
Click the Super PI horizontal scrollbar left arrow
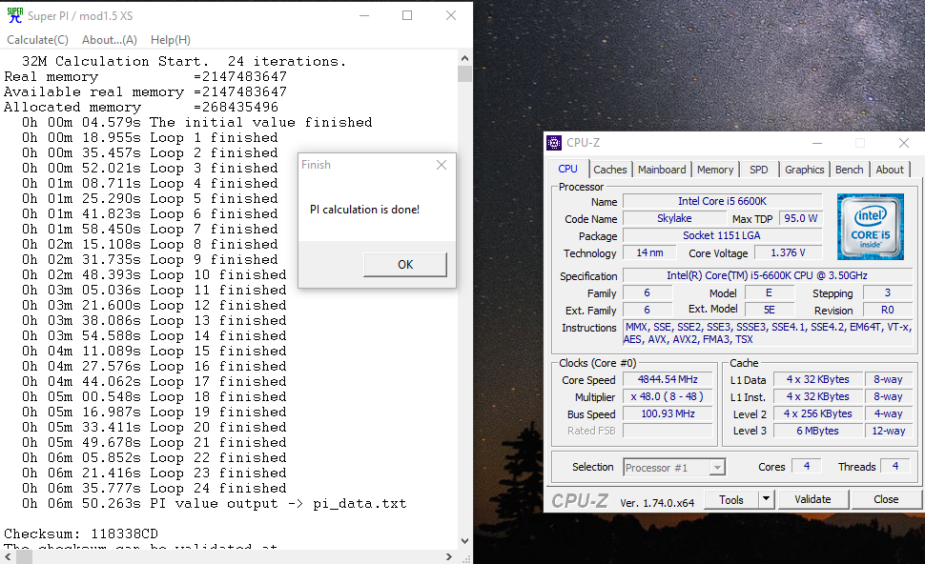point(8,557)
